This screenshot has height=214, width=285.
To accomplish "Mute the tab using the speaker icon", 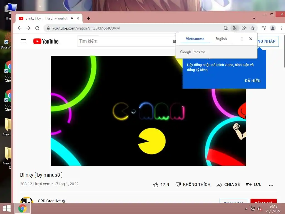I will point(72,18).
